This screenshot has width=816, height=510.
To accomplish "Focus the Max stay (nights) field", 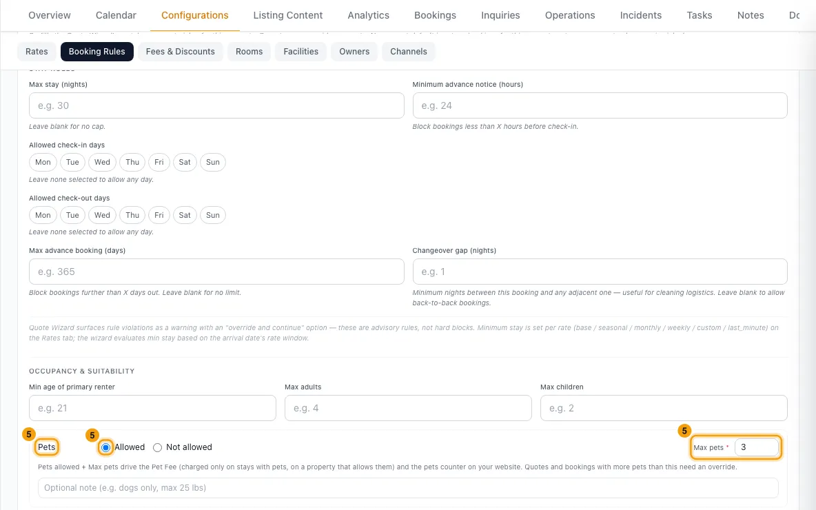I will click(216, 105).
